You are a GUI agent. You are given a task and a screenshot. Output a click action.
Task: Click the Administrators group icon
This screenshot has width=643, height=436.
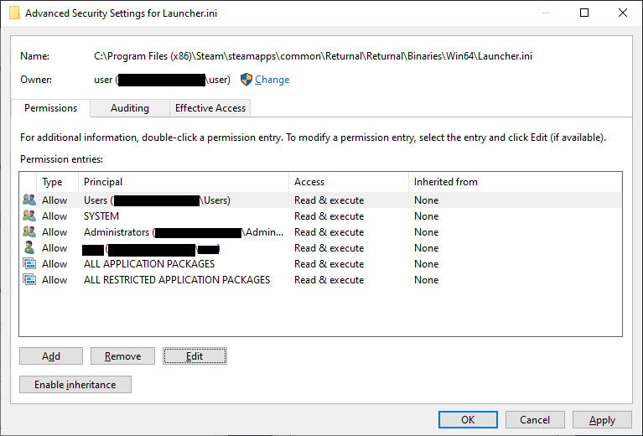coord(29,232)
